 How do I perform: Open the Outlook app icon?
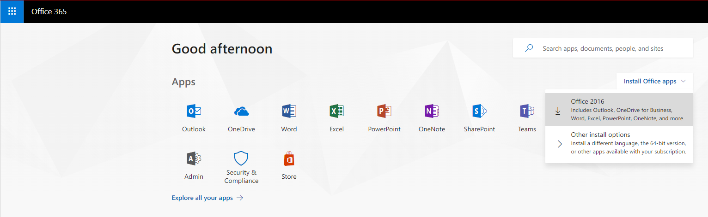(194, 111)
